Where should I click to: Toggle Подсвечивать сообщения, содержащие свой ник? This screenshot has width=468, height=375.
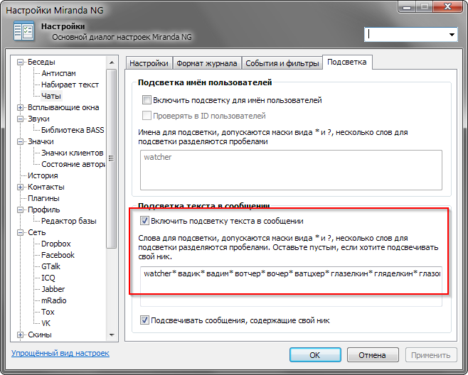144,320
